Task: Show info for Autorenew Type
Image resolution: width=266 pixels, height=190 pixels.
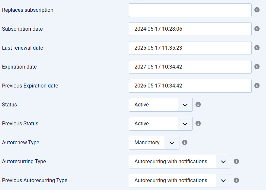Action: 185,142
